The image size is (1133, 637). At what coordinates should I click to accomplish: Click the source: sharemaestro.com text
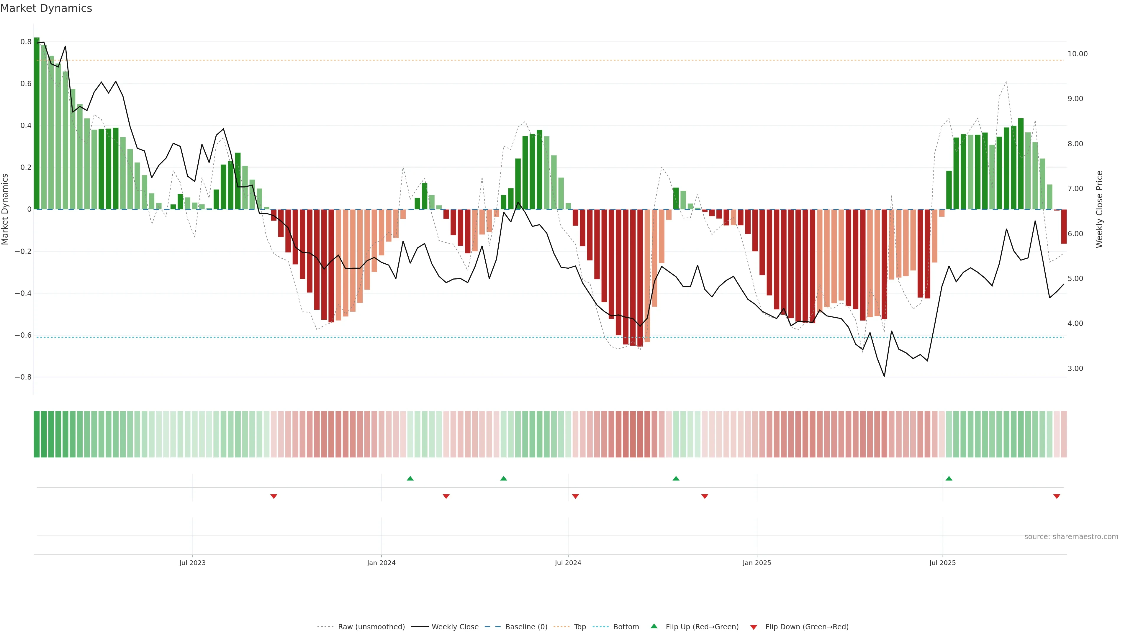(1071, 536)
